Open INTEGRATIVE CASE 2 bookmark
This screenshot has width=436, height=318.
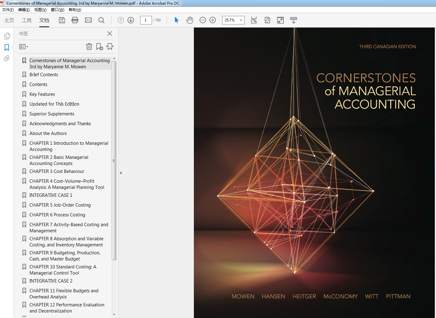[x=51, y=281]
